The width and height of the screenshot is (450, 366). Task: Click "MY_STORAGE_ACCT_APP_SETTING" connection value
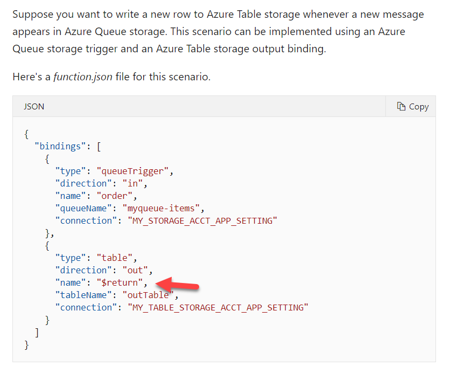tap(202, 220)
